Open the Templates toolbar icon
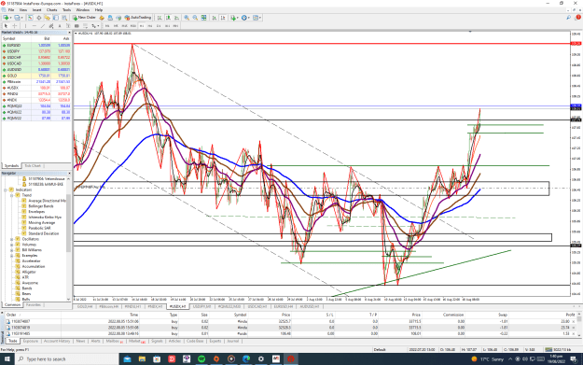This screenshot has height=365, width=583. point(255,18)
